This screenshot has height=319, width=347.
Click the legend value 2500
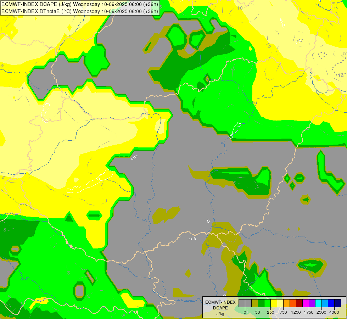pos(321,312)
